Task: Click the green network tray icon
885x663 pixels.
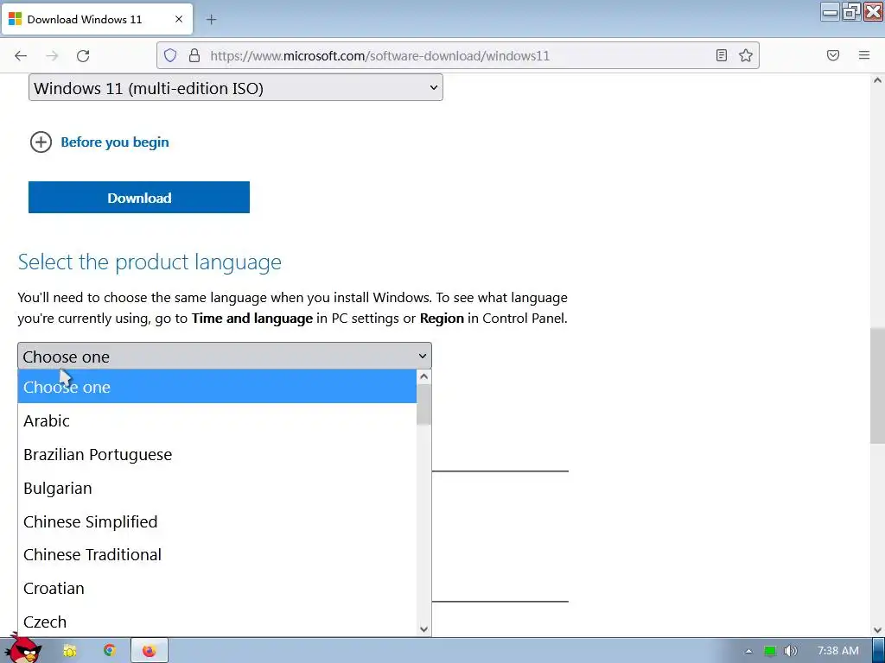Action: tap(770, 651)
